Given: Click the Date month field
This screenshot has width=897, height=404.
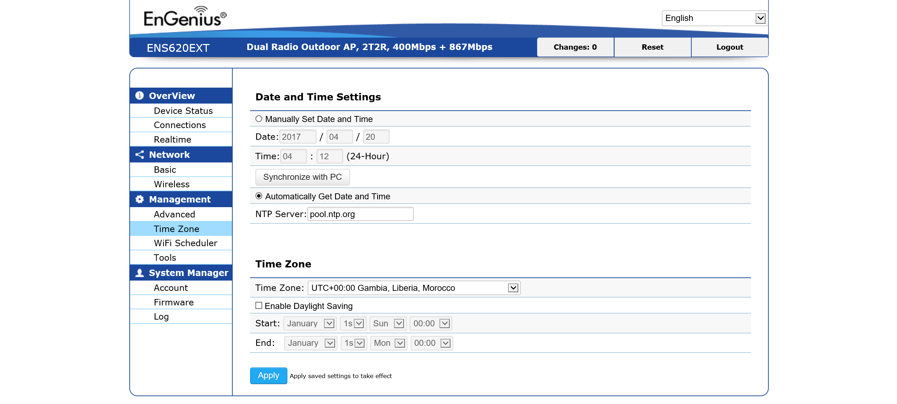Looking at the screenshot, I should coord(340,137).
